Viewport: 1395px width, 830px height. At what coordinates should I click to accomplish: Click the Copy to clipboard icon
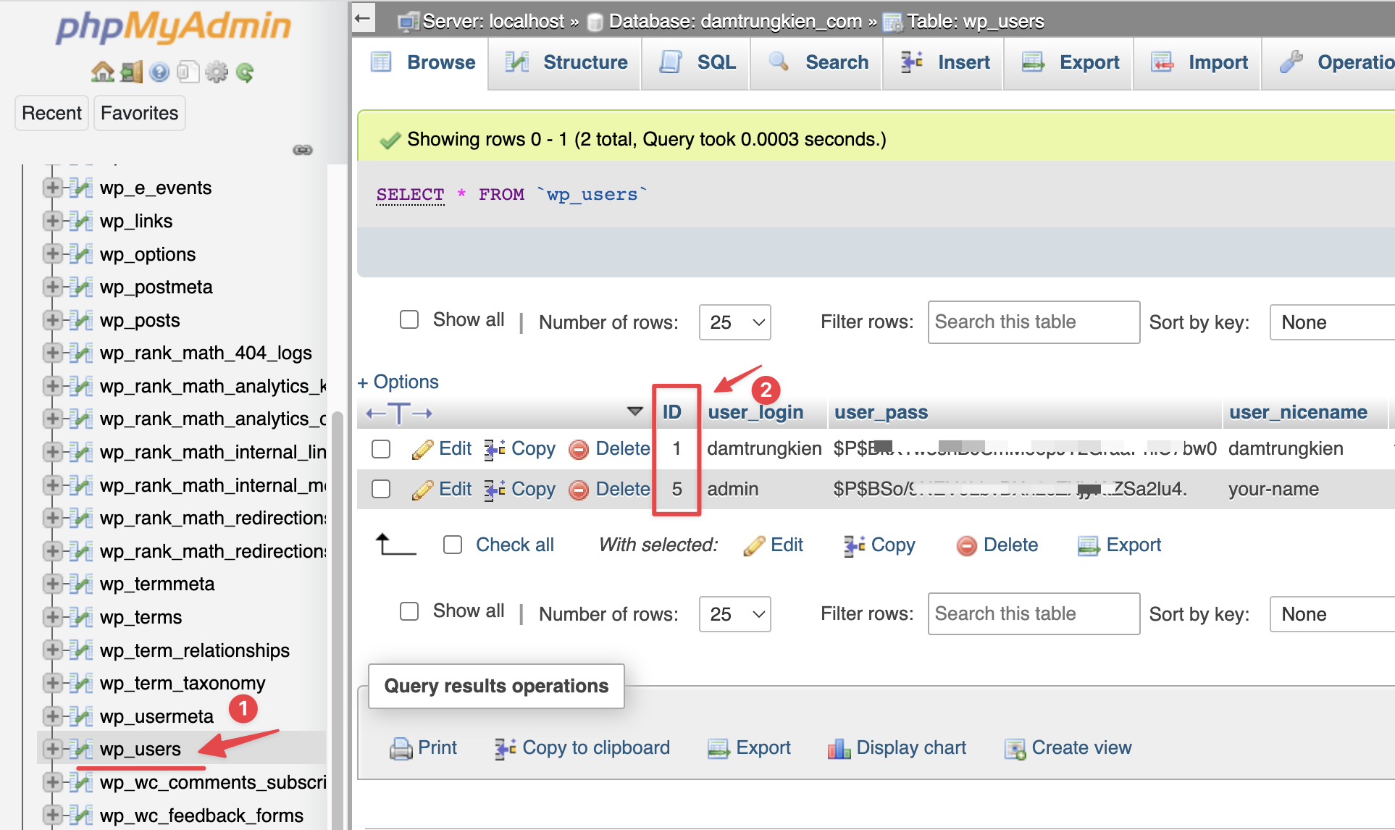(x=505, y=748)
